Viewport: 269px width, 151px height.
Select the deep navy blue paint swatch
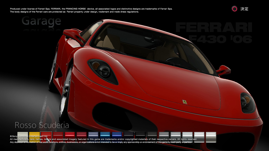pos(117,137)
